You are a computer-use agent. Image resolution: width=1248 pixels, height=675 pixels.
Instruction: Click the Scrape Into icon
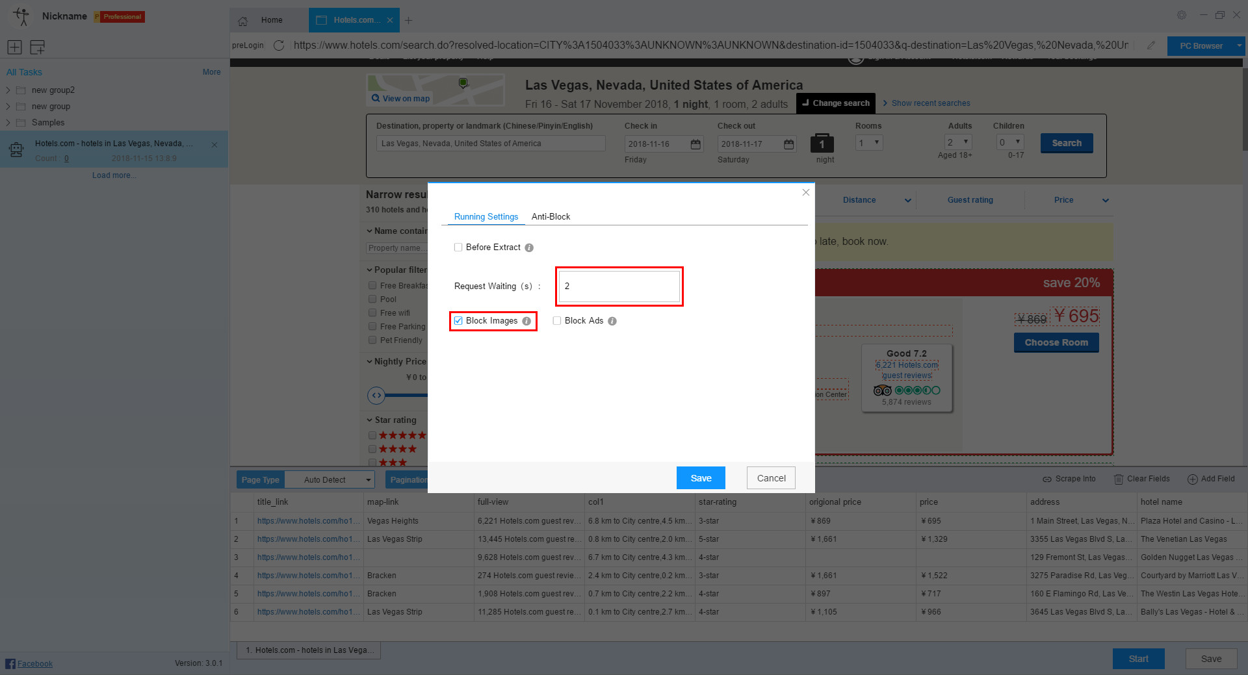click(x=1047, y=479)
